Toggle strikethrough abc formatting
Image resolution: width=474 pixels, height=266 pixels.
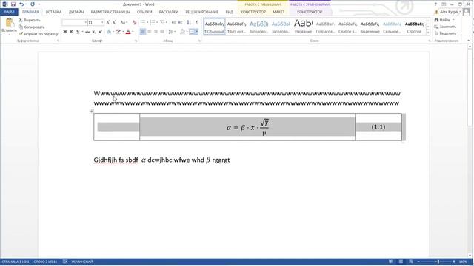87,32
